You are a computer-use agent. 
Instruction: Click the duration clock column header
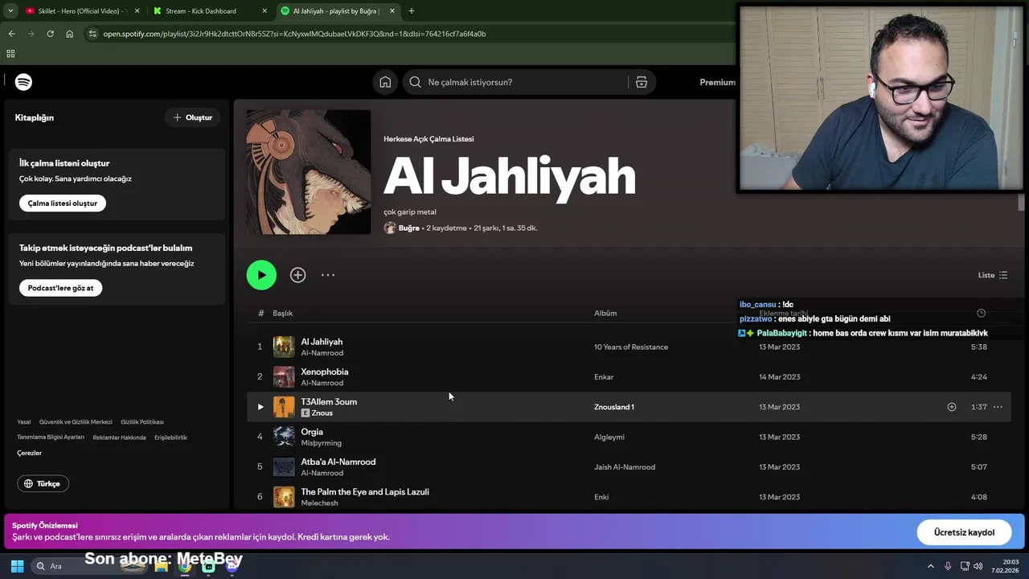pyautogui.click(x=981, y=313)
